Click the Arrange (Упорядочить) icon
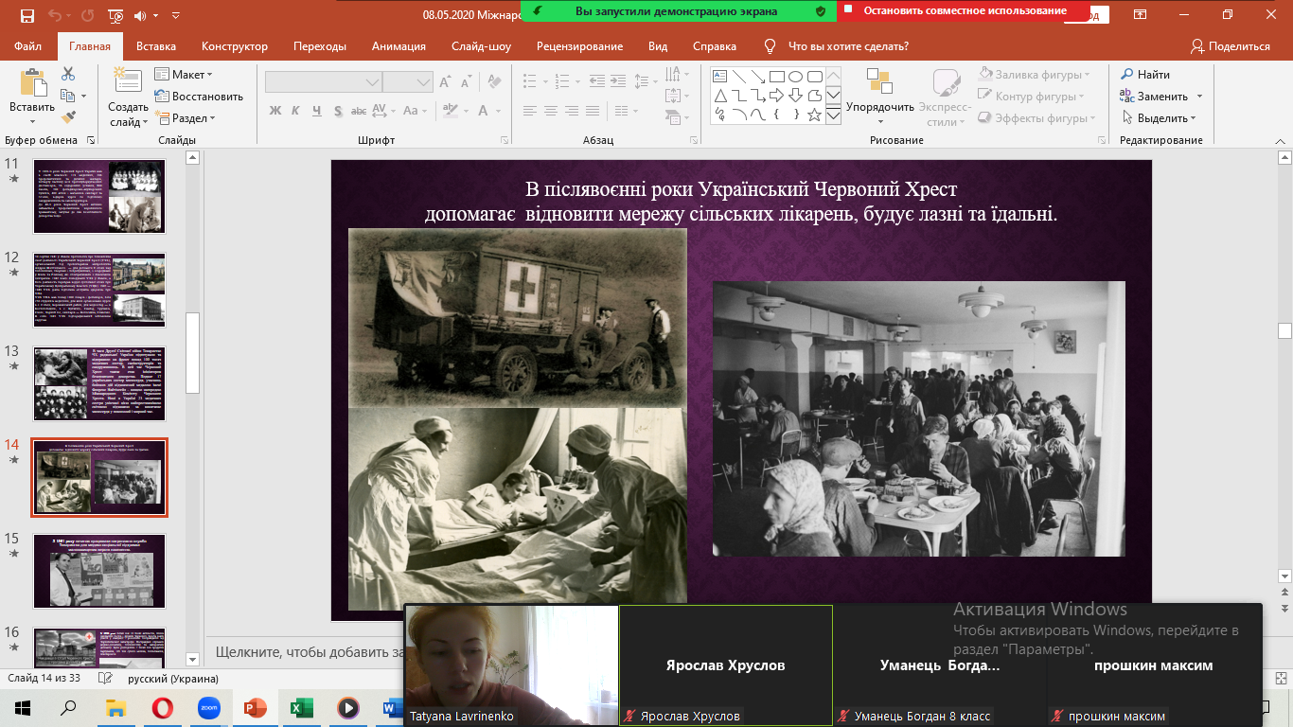The image size is (1293, 727). click(x=879, y=83)
